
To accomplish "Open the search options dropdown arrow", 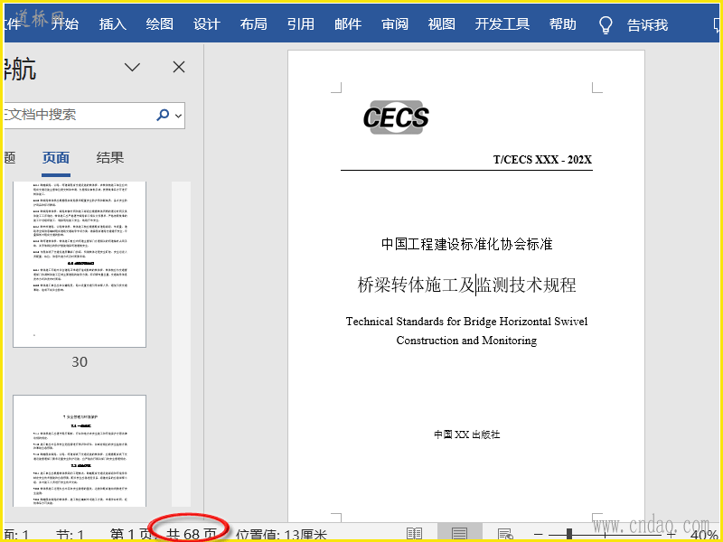I will (x=179, y=116).
